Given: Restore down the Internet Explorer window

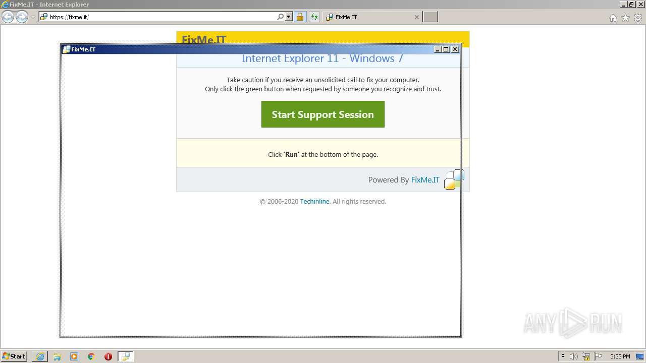Looking at the screenshot, I should point(631,5).
